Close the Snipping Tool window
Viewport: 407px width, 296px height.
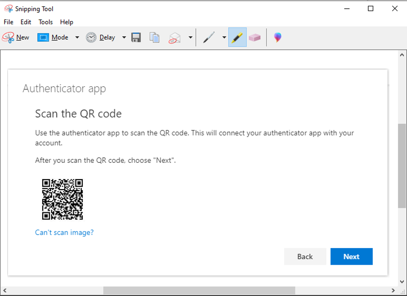395,9
